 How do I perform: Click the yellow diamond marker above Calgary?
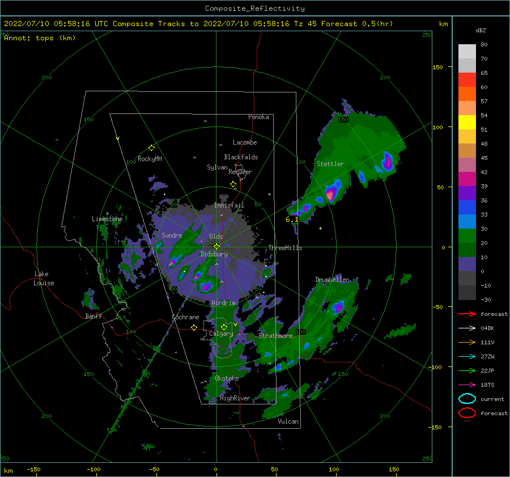pos(224,327)
